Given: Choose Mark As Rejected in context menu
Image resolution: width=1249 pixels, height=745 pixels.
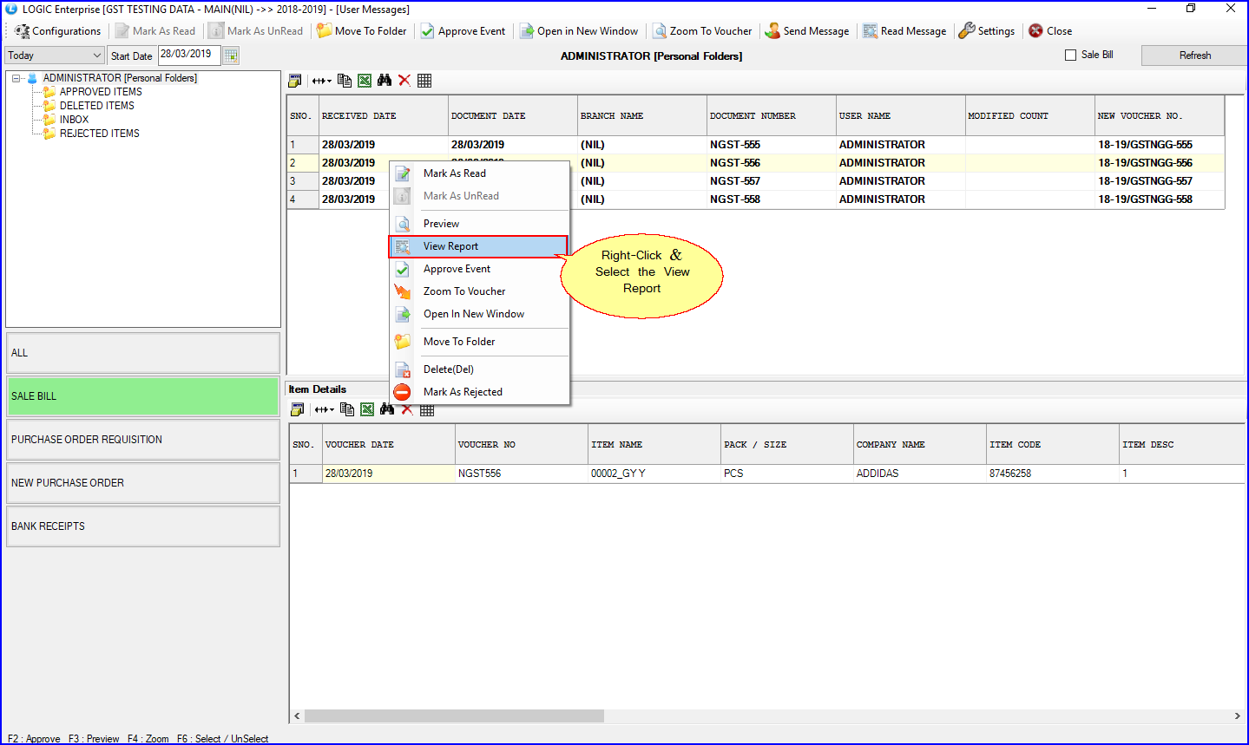Looking at the screenshot, I should pyautogui.click(x=463, y=392).
